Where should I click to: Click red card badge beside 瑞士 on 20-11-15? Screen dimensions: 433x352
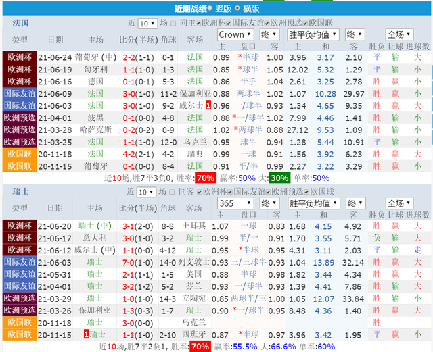[87, 334]
